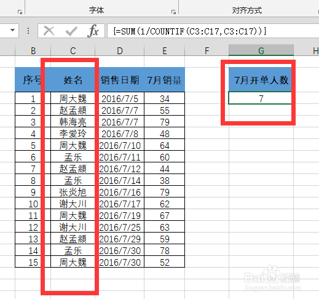The image size is (319, 299).
Task: Click date cell 2016/7/19
Action: click(120, 215)
